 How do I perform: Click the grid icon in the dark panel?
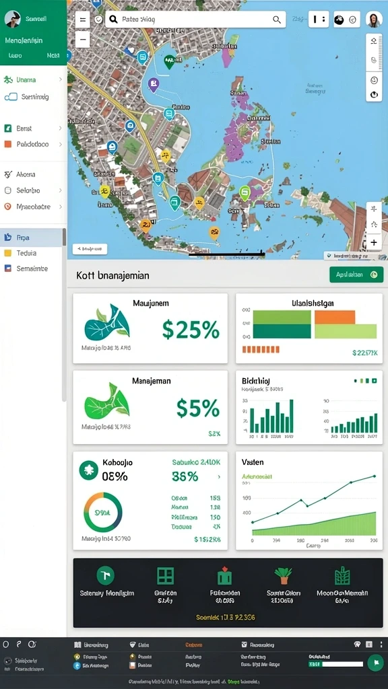166,575
